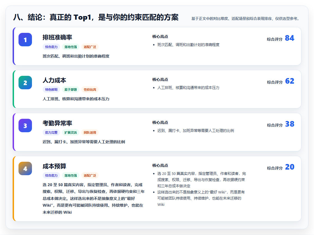Select 适配广泛 tag under 排班准确率

(90, 47)
